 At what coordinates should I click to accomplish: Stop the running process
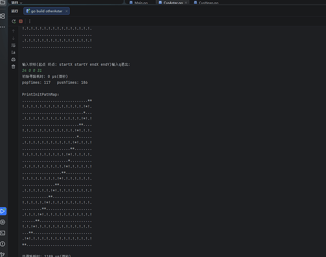(x=21, y=21)
